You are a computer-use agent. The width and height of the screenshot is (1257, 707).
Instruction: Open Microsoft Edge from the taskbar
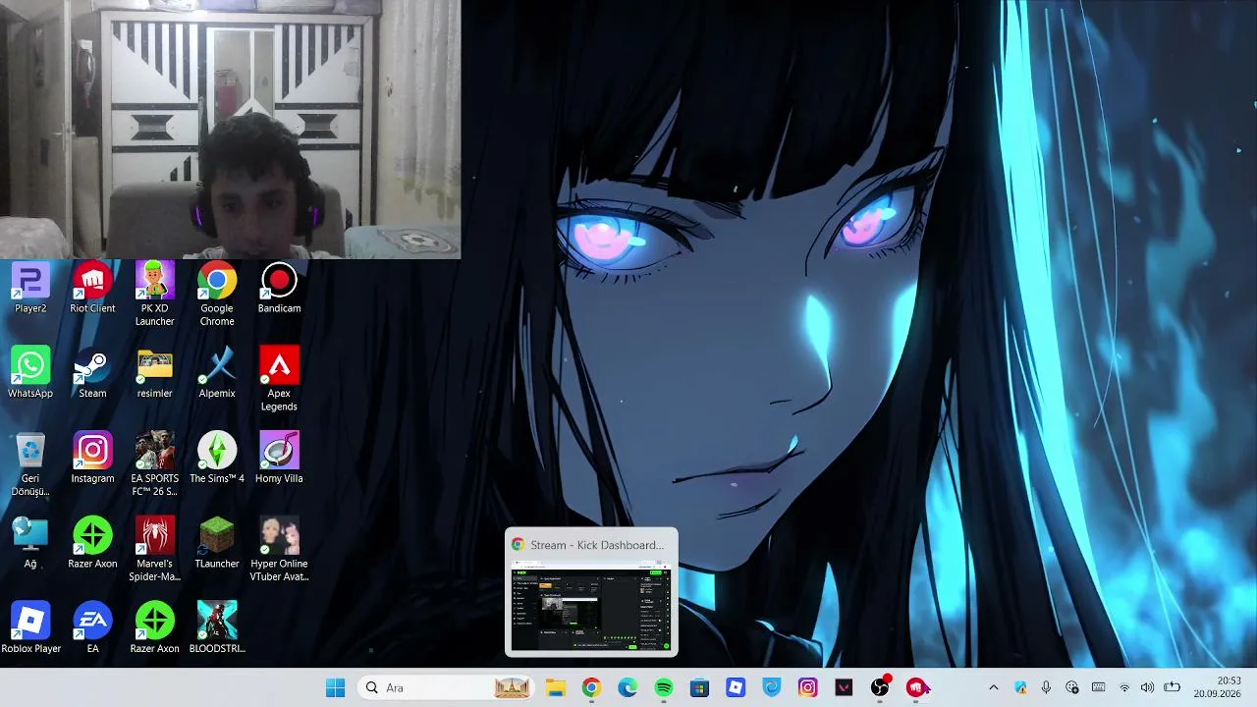(x=628, y=687)
